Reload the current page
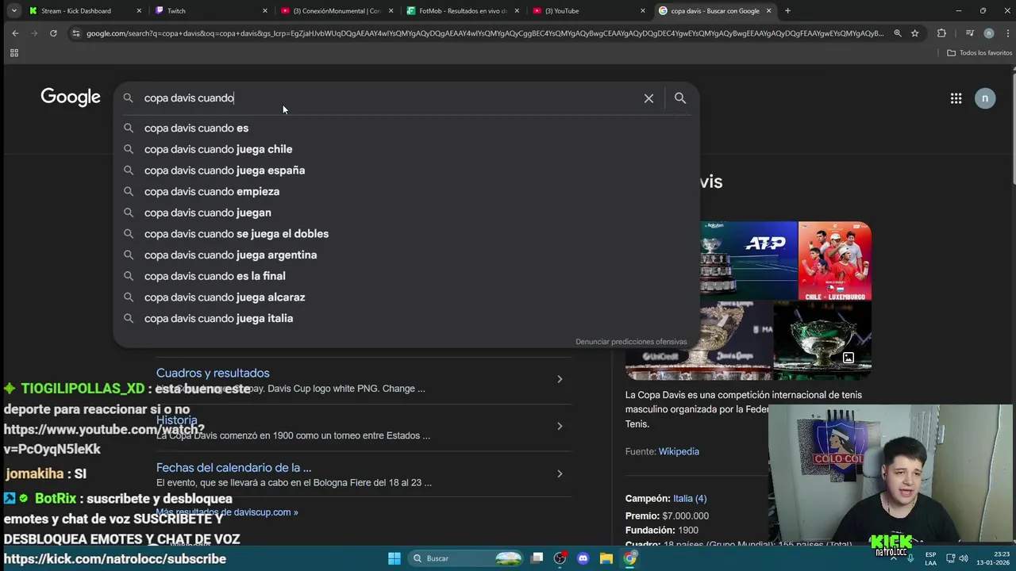The width and height of the screenshot is (1016, 571). tap(53, 33)
